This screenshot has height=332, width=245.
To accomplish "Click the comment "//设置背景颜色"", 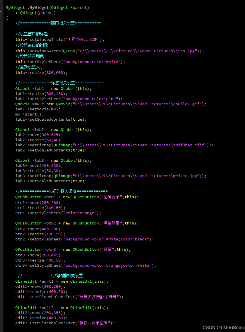I will click(x=29, y=56).
